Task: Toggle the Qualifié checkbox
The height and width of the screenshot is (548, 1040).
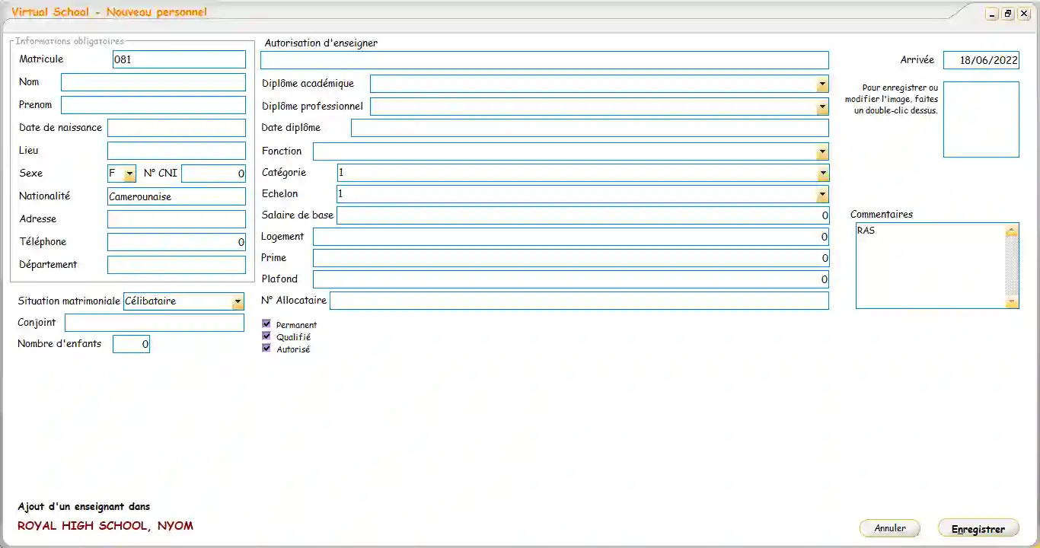Action: pyautogui.click(x=266, y=336)
